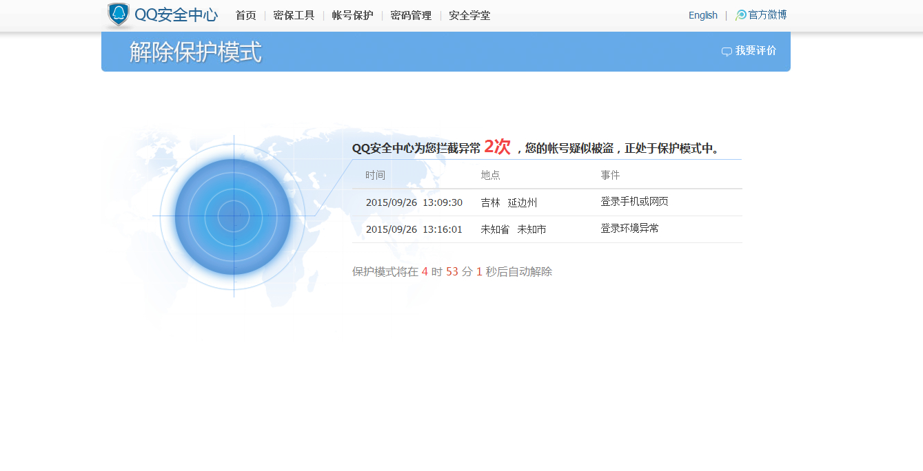Click the 事件 column header
The width and height of the screenshot is (923, 471).
pos(611,175)
